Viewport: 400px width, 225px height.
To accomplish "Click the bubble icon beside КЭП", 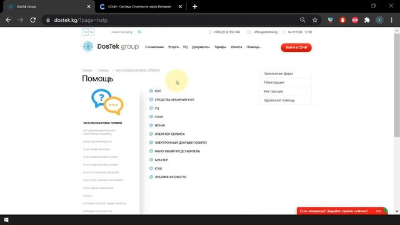I will pos(151,91).
